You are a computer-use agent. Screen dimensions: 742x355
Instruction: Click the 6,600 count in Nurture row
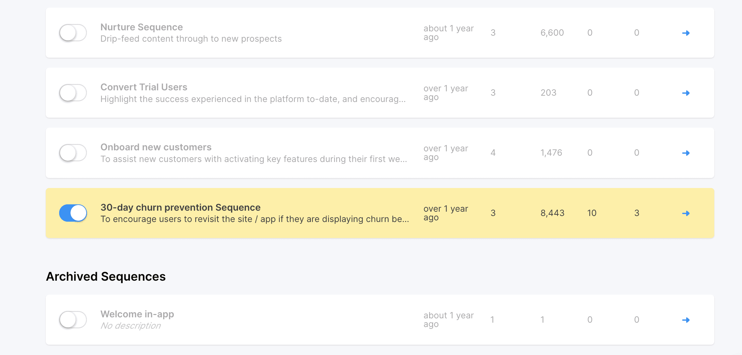[552, 33]
